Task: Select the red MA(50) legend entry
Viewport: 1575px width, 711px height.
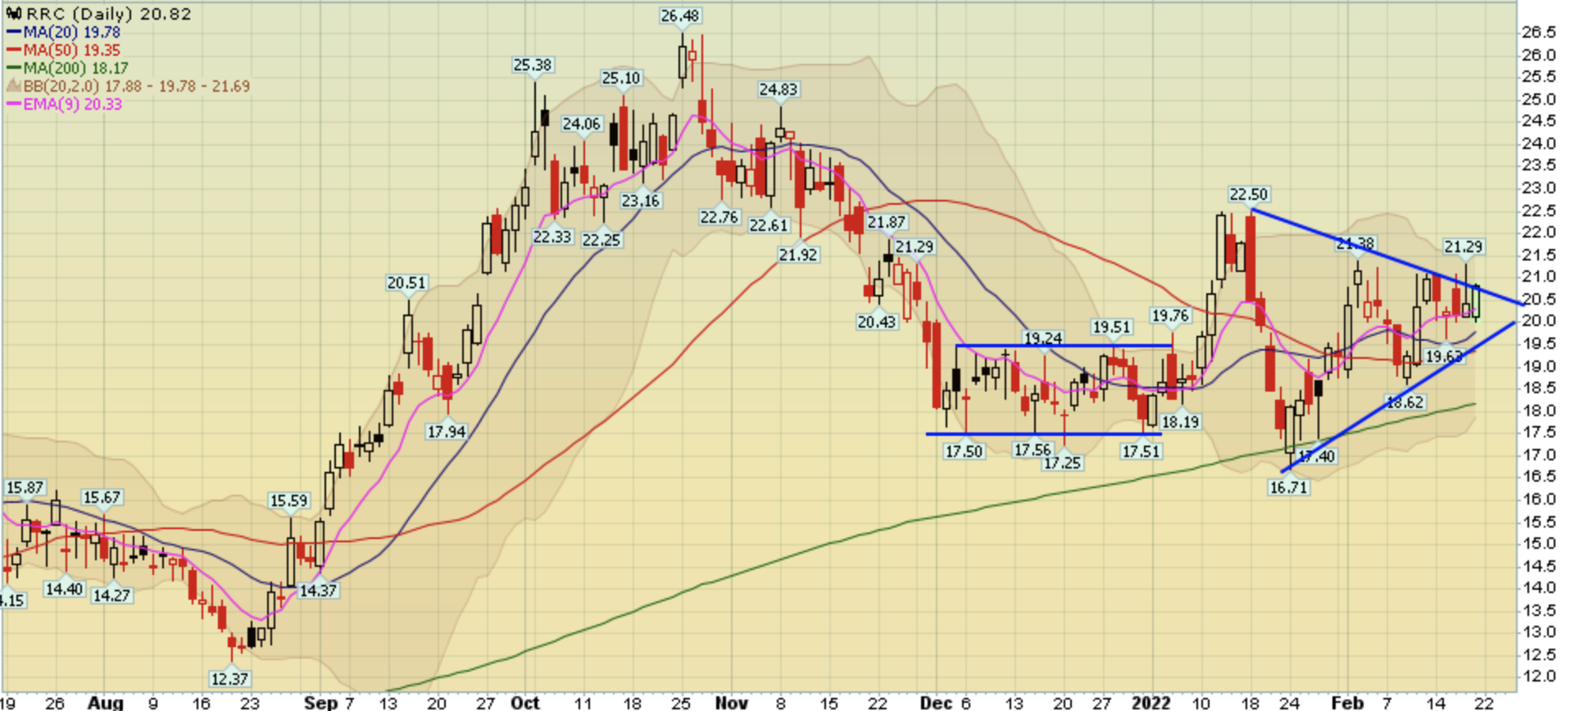Action: coord(64,51)
